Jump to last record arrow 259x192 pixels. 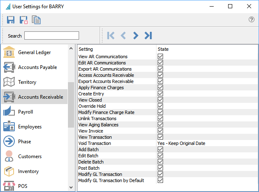click(148, 36)
